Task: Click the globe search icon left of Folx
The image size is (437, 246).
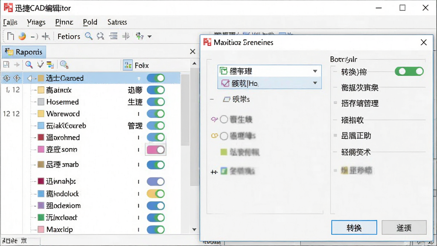Action: tap(64, 65)
